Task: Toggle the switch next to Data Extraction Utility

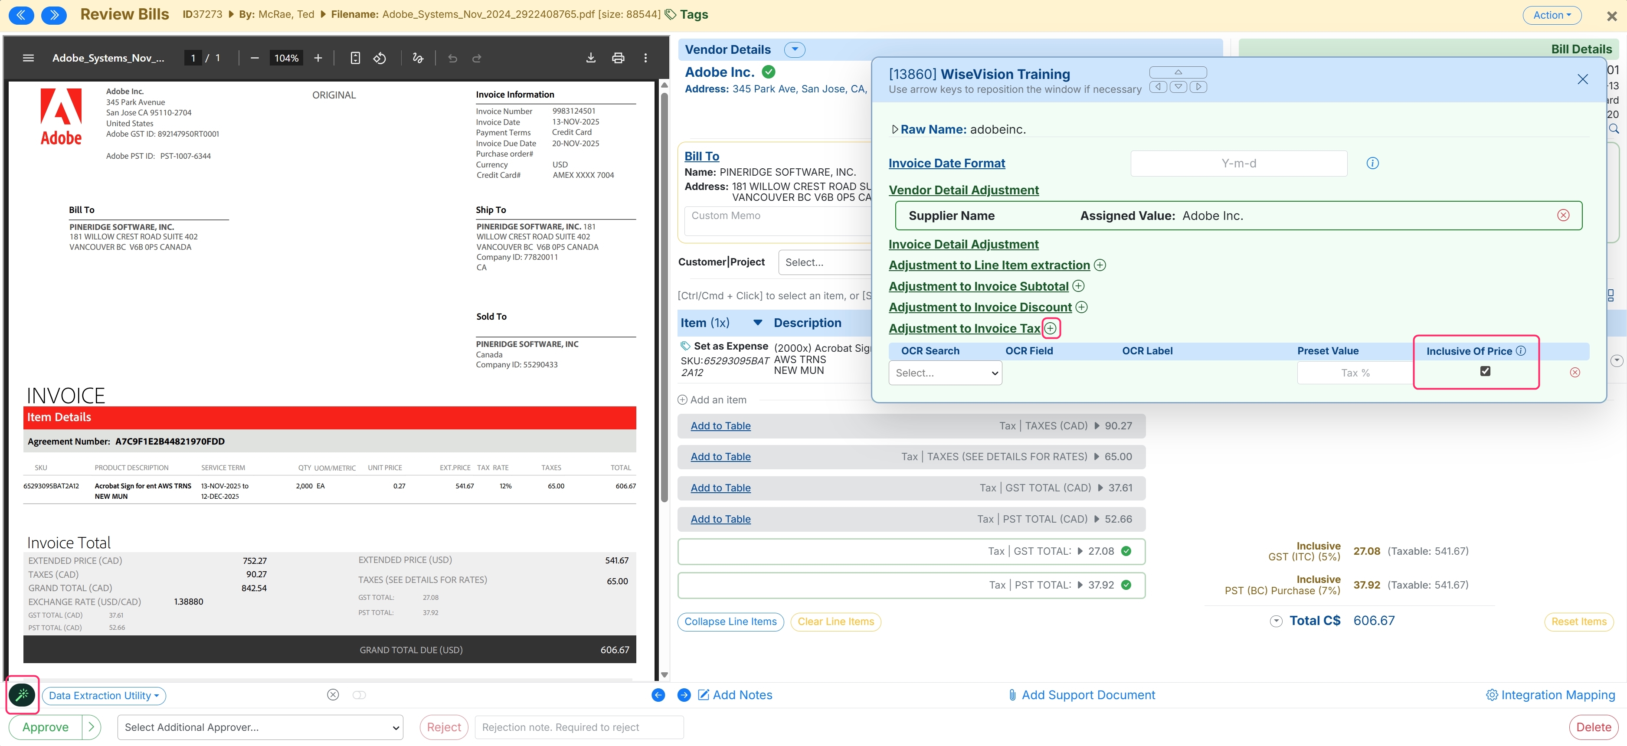Action: point(359,695)
